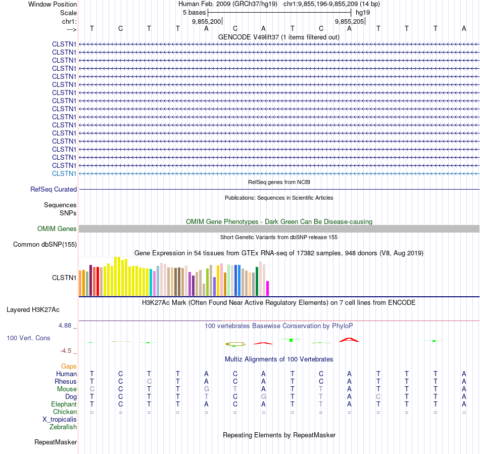480x454 pixels.
Task: Select the Sequences track label
Action: (60, 205)
